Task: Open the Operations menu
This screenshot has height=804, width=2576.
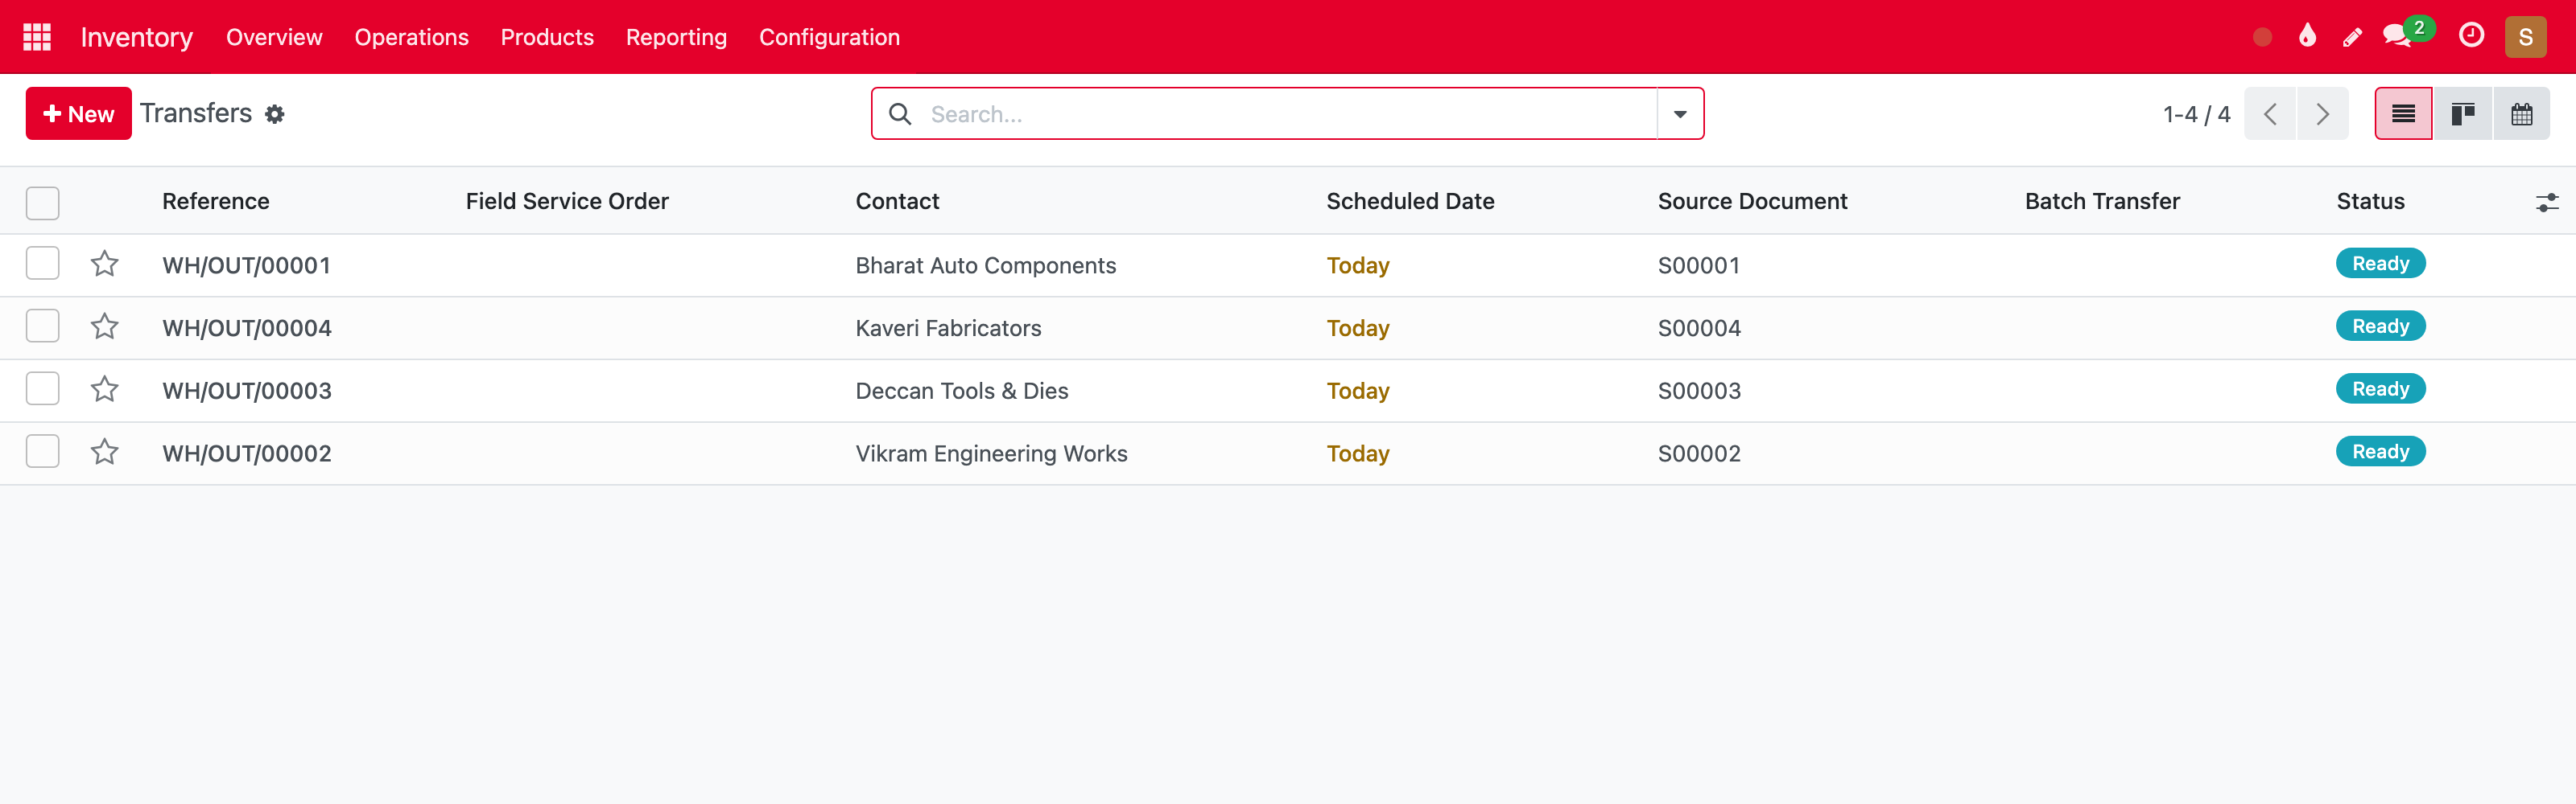Action: pos(411,37)
